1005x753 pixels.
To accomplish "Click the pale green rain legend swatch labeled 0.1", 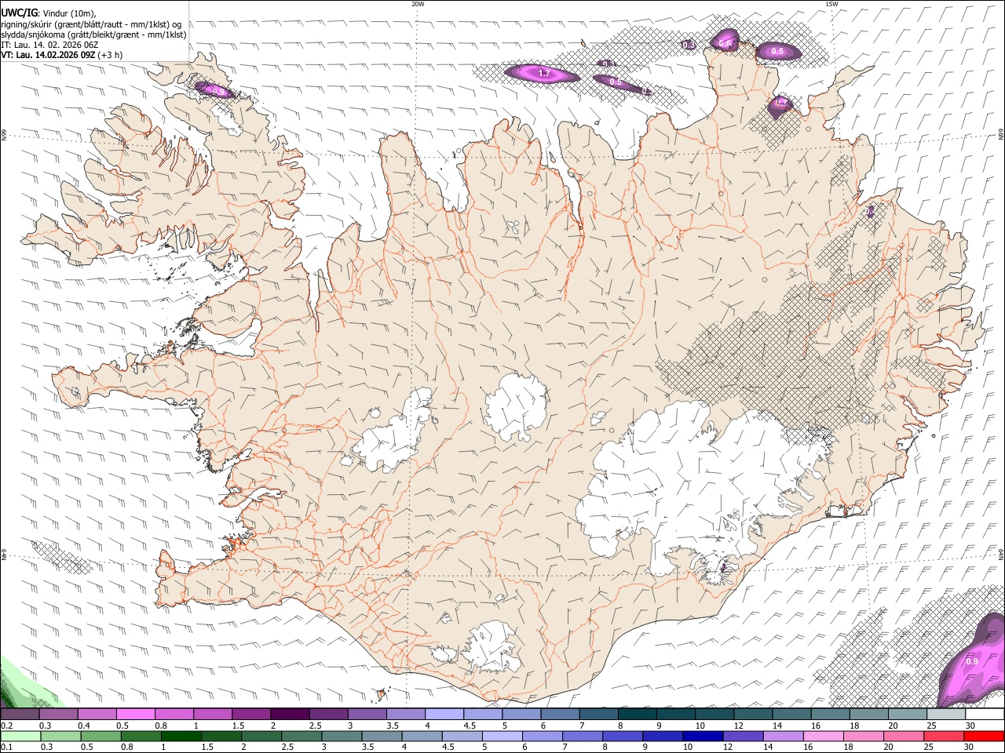I will (x=20, y=737).
